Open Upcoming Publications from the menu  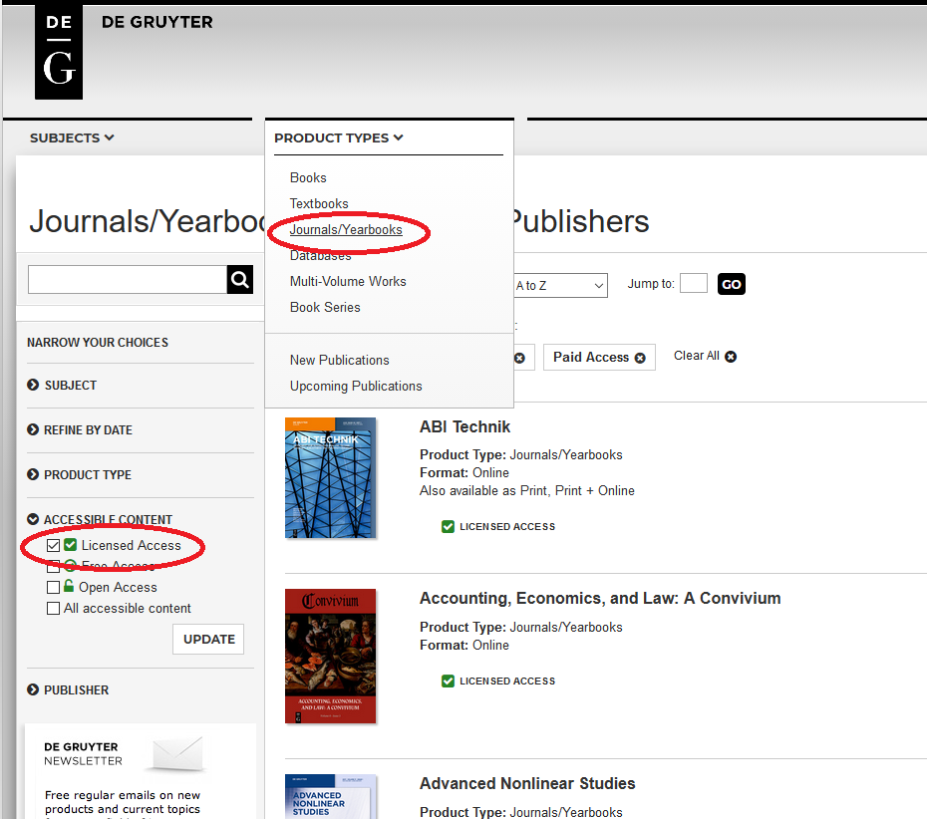(x=356, y=386)
